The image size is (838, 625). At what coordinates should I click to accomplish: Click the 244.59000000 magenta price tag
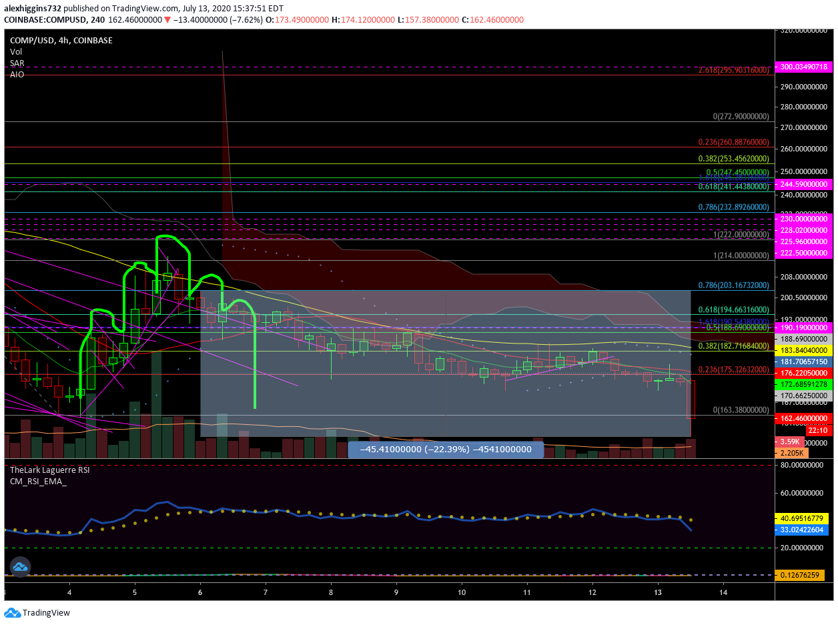click(805, 183)
